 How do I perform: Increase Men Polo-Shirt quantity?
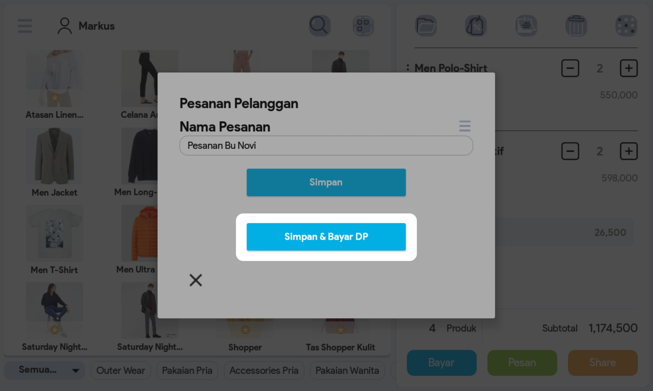click(628, 68)
